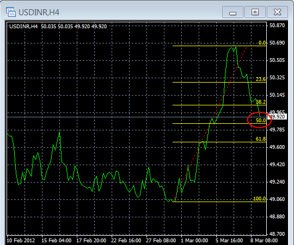Close the USDINR,H4 chart window
294x245 pixels.
(277, 12)
